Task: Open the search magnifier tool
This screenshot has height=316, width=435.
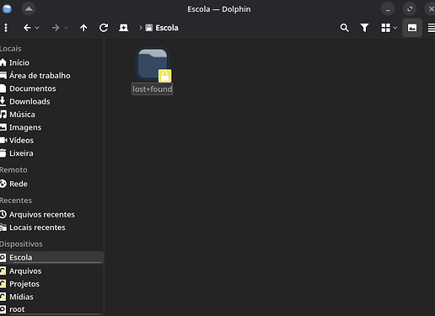Action: tap(345, 28)
